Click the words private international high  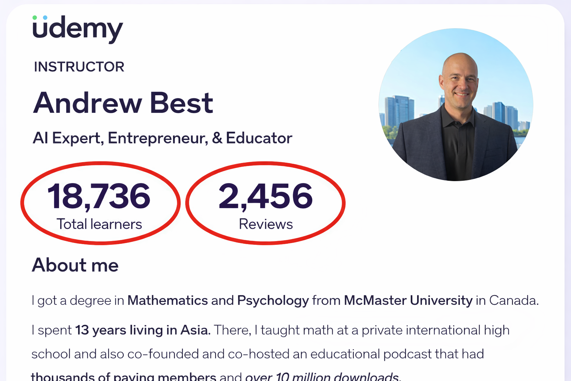[x=435, y=330]
